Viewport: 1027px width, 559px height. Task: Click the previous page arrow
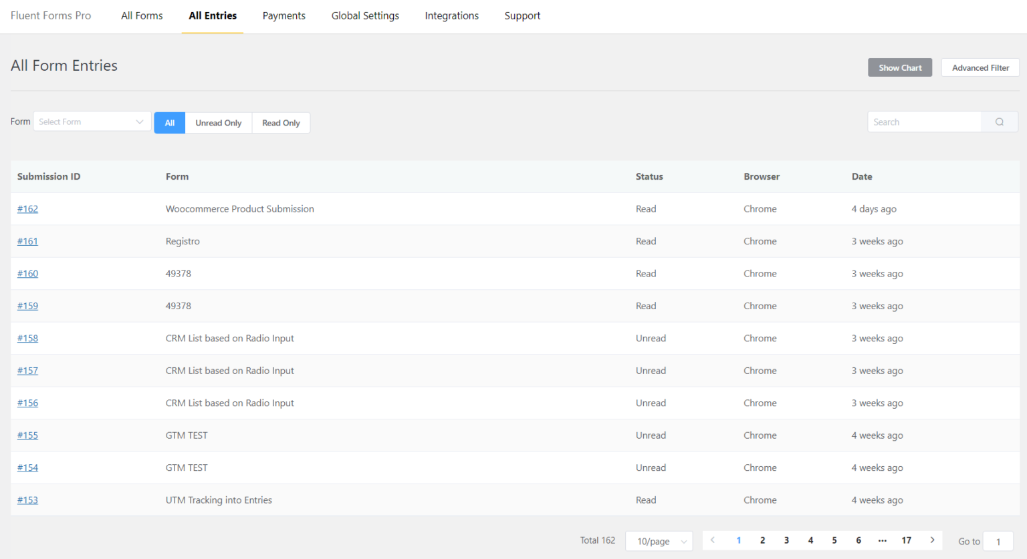coord(713,540)
